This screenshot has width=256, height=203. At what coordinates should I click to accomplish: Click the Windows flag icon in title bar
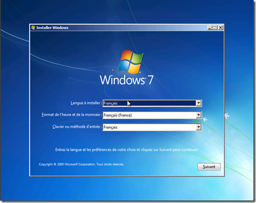tap(33, 28)
